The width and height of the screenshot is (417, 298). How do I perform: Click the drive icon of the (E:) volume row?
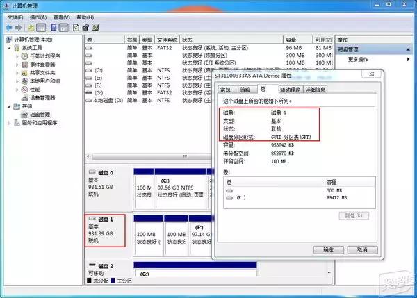[x=89, y=78]
